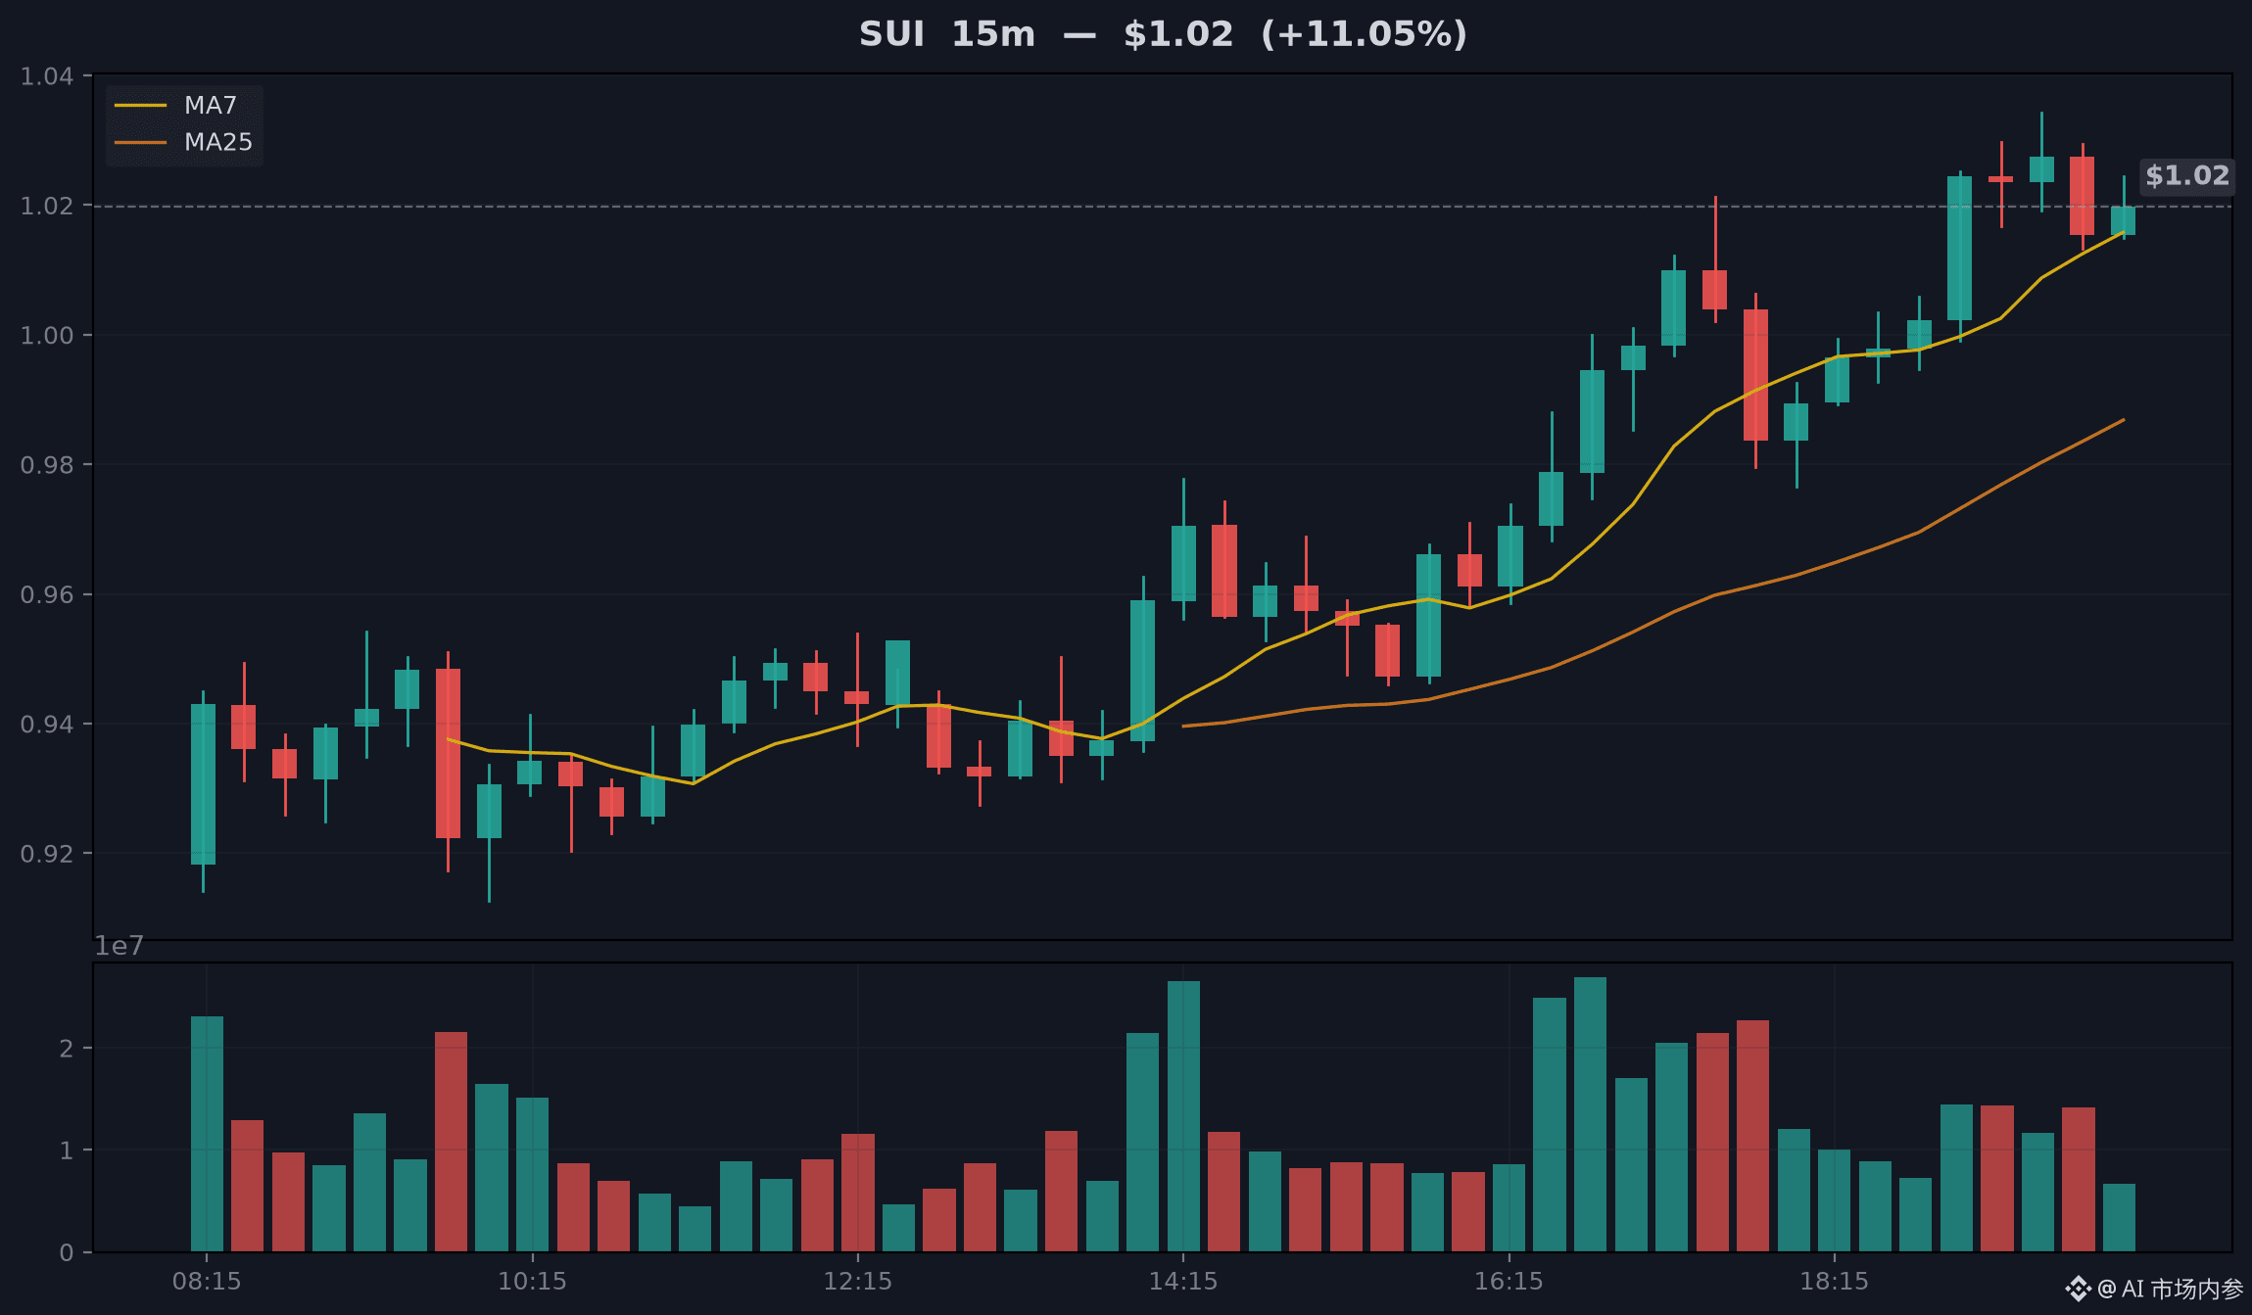The height and width of the screenshot is (1315, 2252).
Task: Click the tallest green volume bar at 14:15
Action: 1183,1116
